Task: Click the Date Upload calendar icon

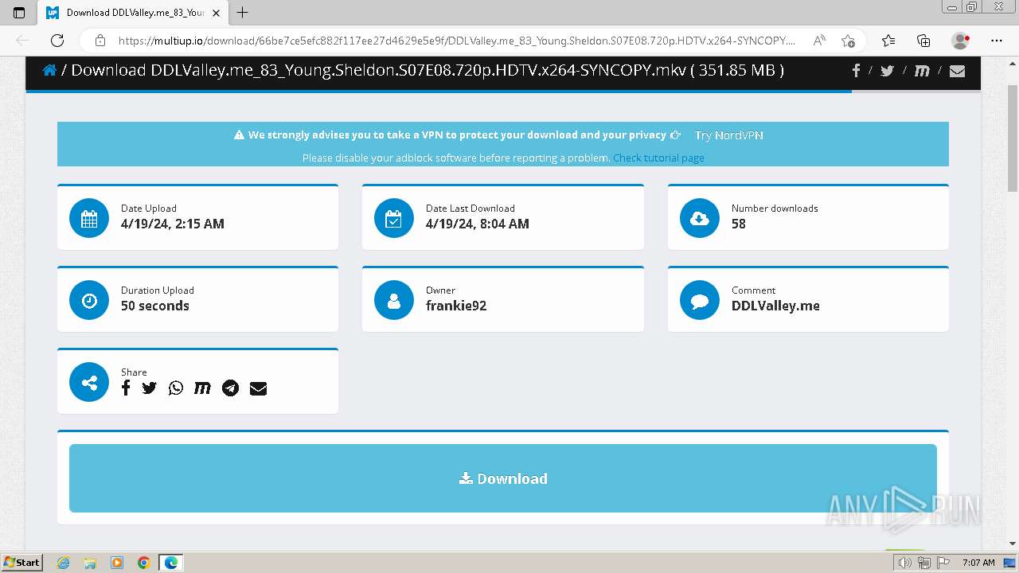Action: pos(89,218)
